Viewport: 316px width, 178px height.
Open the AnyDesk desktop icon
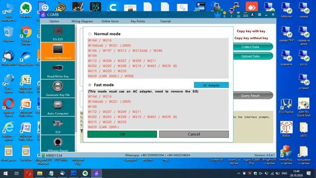point(251,7)
